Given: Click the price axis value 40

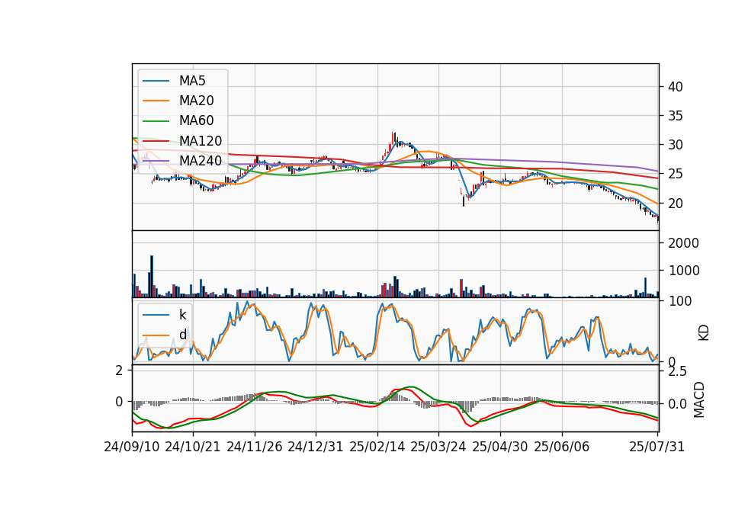Looking at the screenshot, I should click(675, 87).
